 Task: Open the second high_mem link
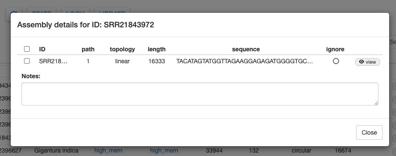tap(164, 151)
